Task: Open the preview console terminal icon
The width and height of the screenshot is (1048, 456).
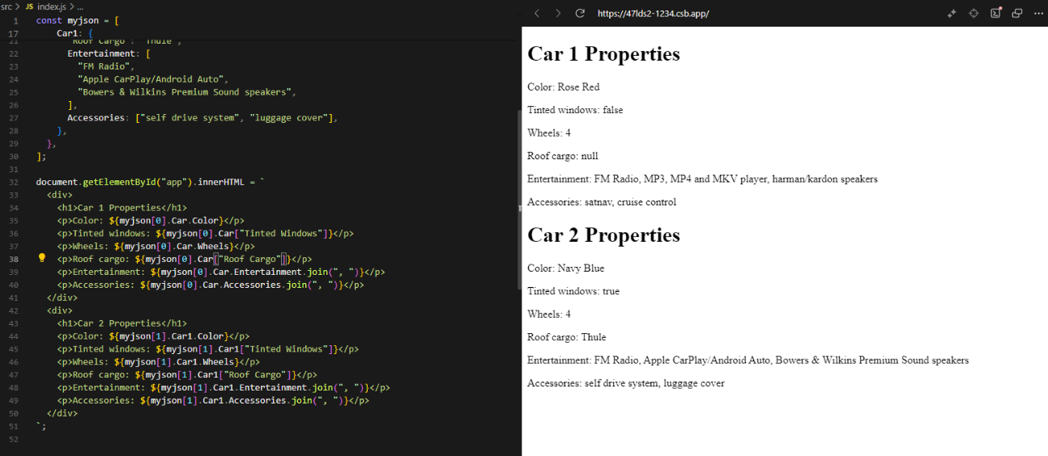Action: pyautogui.click(x=996, y=13)
